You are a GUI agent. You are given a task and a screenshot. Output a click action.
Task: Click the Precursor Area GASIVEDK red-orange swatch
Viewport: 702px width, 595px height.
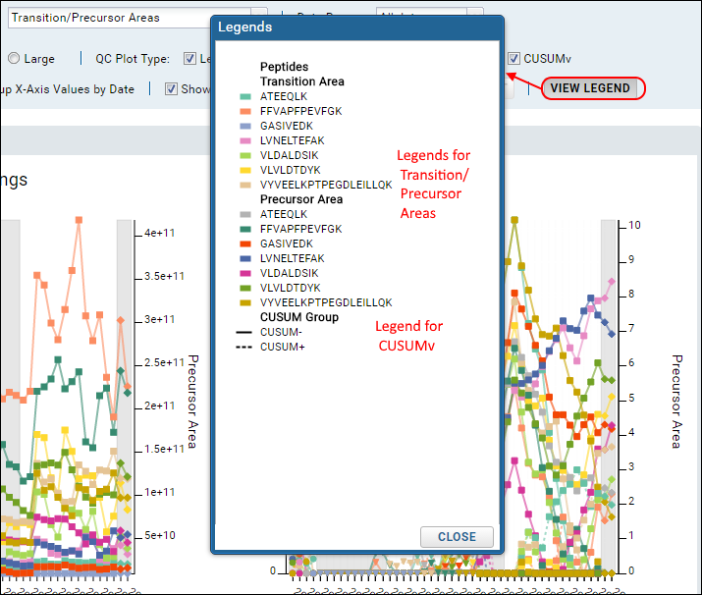coord(245,243)
